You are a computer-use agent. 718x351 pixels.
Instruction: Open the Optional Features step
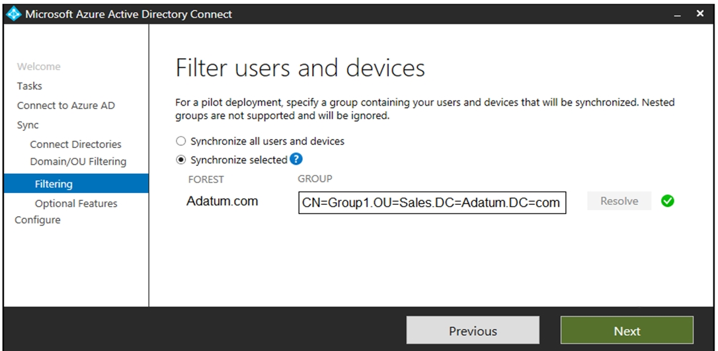pyautogui.click(x=76, y=204)
